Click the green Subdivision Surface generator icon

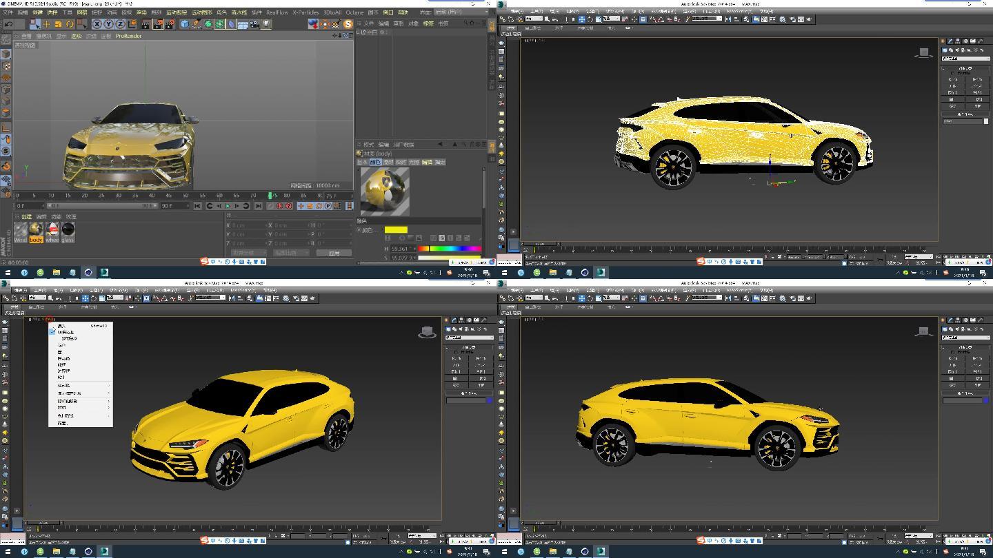208,24
